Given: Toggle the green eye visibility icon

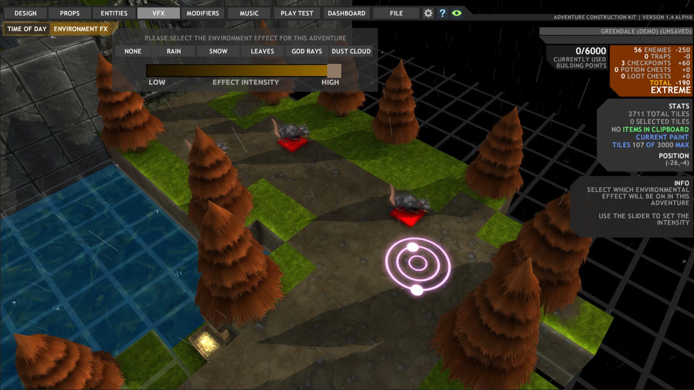Looking at the screenshot, I should click(x=457, y=13).
